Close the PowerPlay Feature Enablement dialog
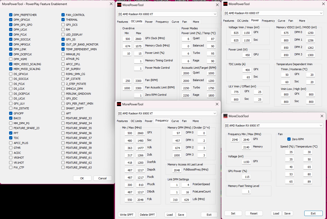The width and height of the screenshot is (327, 219). tap(111, 4)
